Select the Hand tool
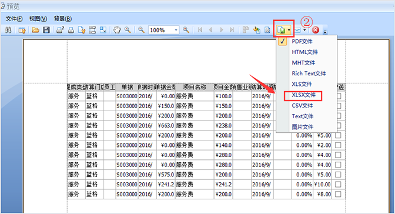Screen dimensions: 395x214 click(116, 30)
